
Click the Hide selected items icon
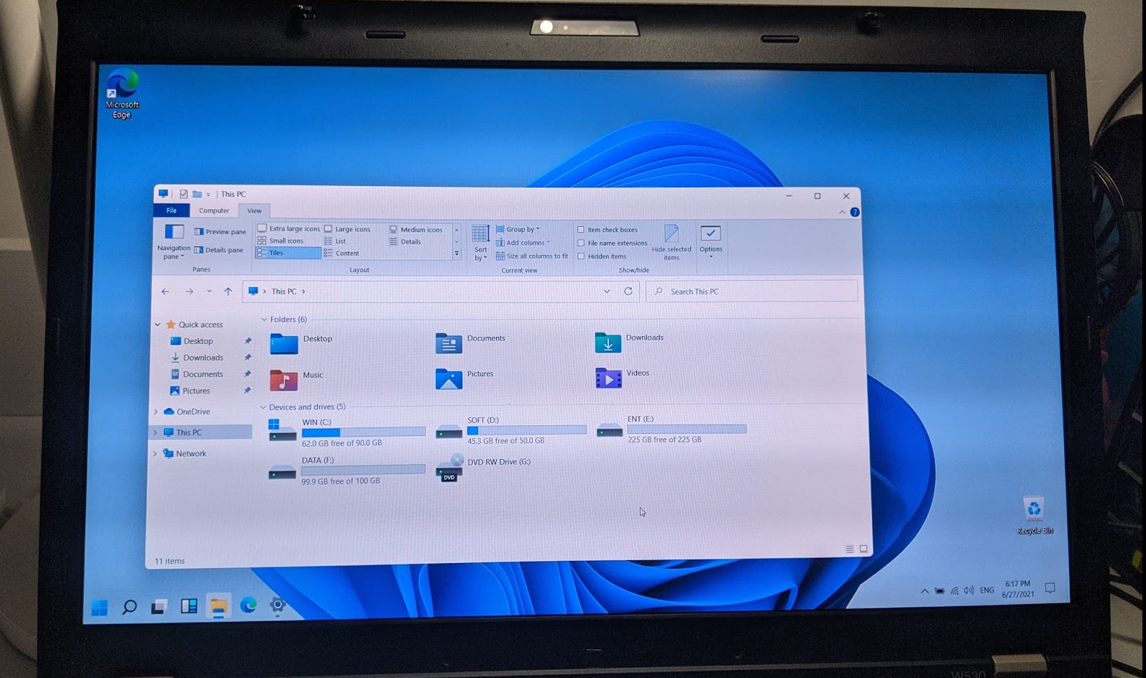coord(671,234)
